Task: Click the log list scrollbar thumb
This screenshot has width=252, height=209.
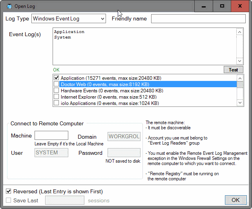Action: tap(240, 84)
